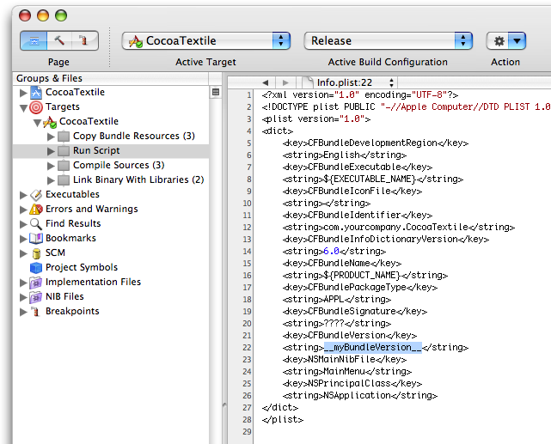Screen dimensions: 551x444
Task: Go forward with the editor's right arrow
Action: tap(284, 82)
